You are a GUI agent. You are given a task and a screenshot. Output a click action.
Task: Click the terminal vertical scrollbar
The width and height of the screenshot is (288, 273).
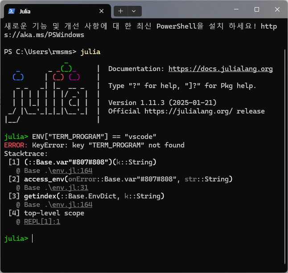click(285, 156)
